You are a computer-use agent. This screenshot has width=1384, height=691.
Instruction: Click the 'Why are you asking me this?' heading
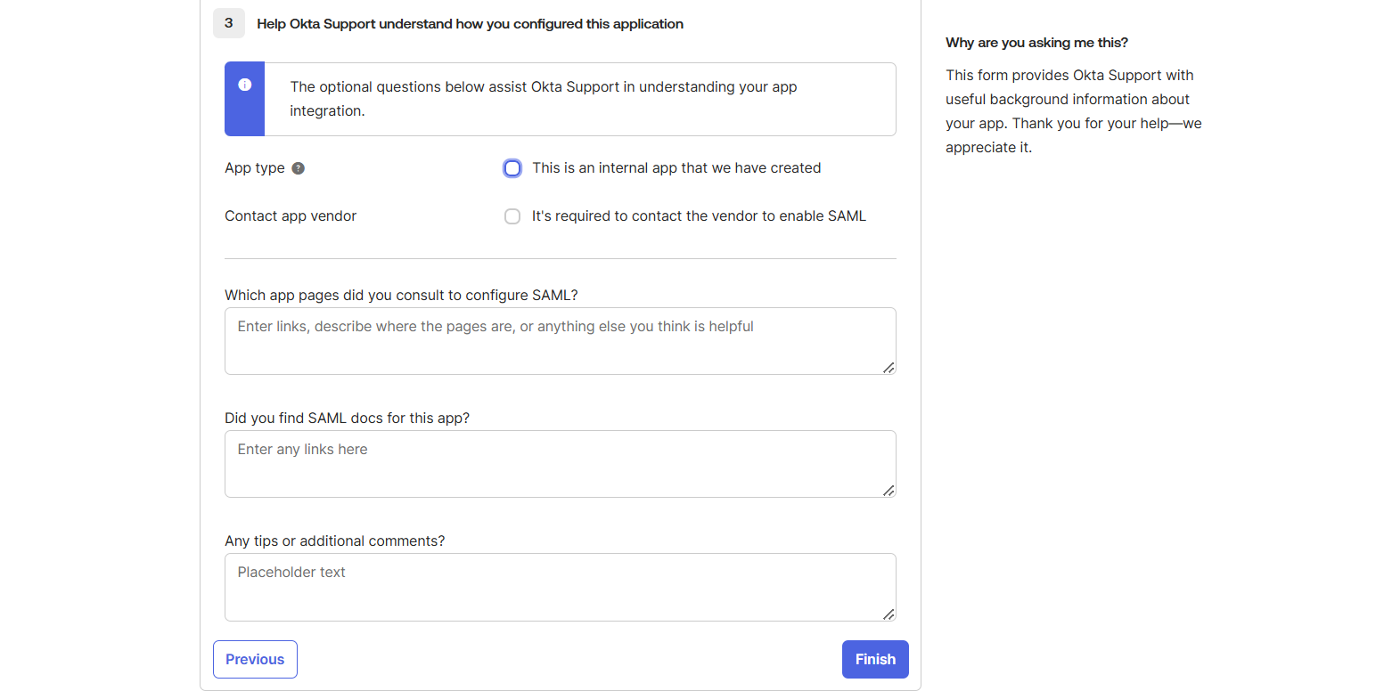(x=1036, y=43)
